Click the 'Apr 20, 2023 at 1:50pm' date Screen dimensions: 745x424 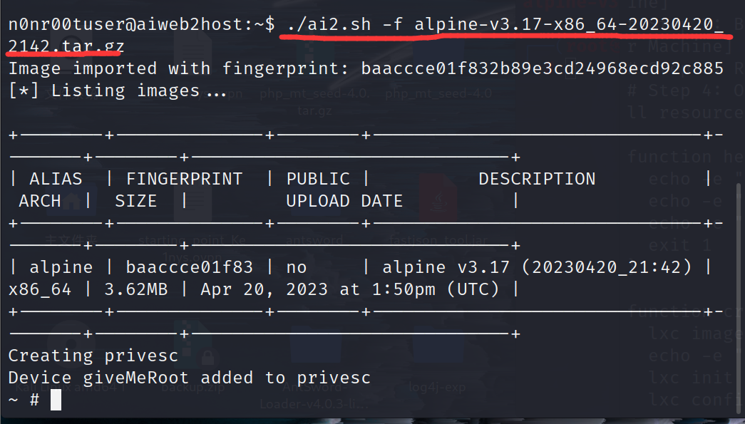coord(318,289)
